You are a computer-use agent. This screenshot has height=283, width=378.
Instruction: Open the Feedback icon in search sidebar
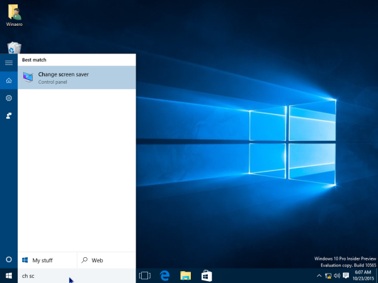9,116
